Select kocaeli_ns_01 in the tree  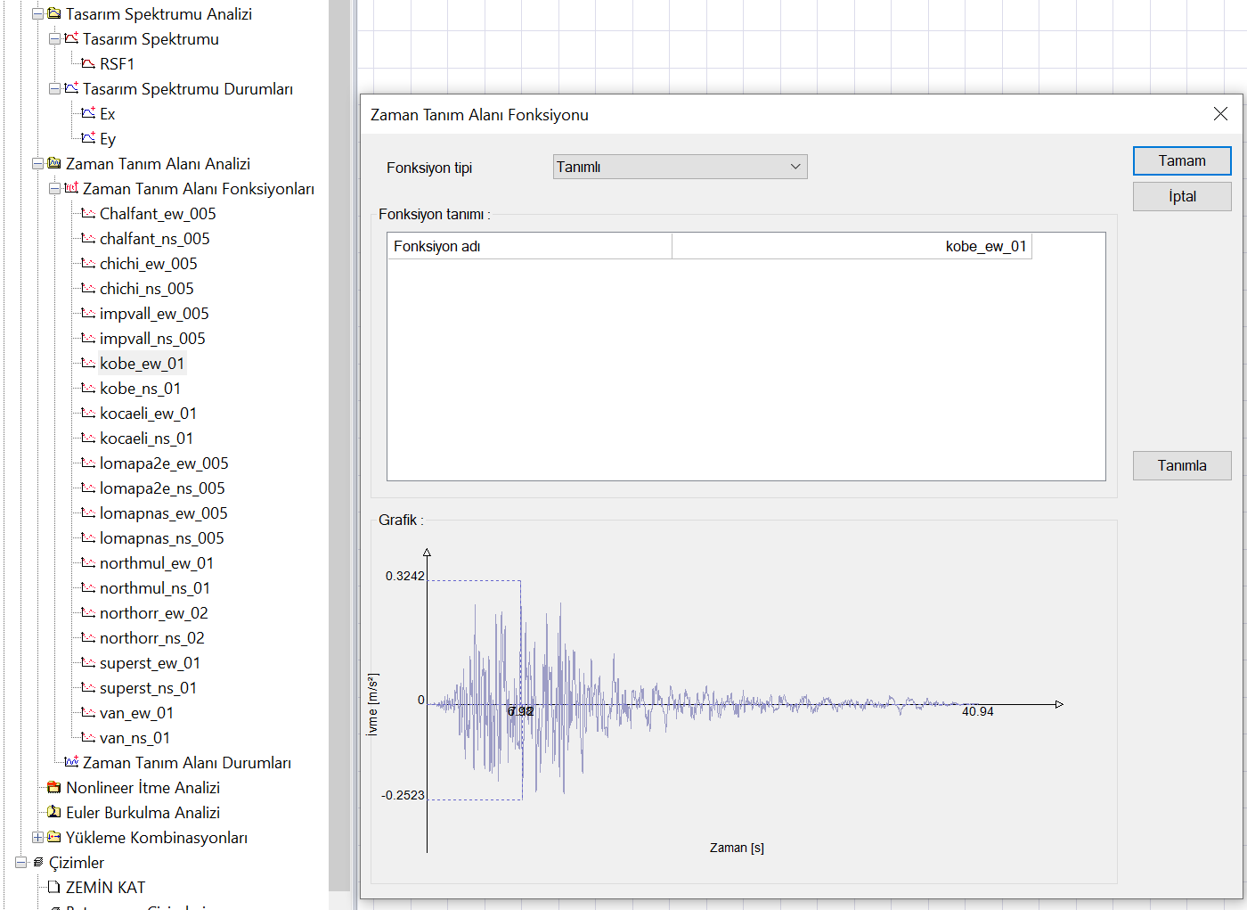point(146,439)
